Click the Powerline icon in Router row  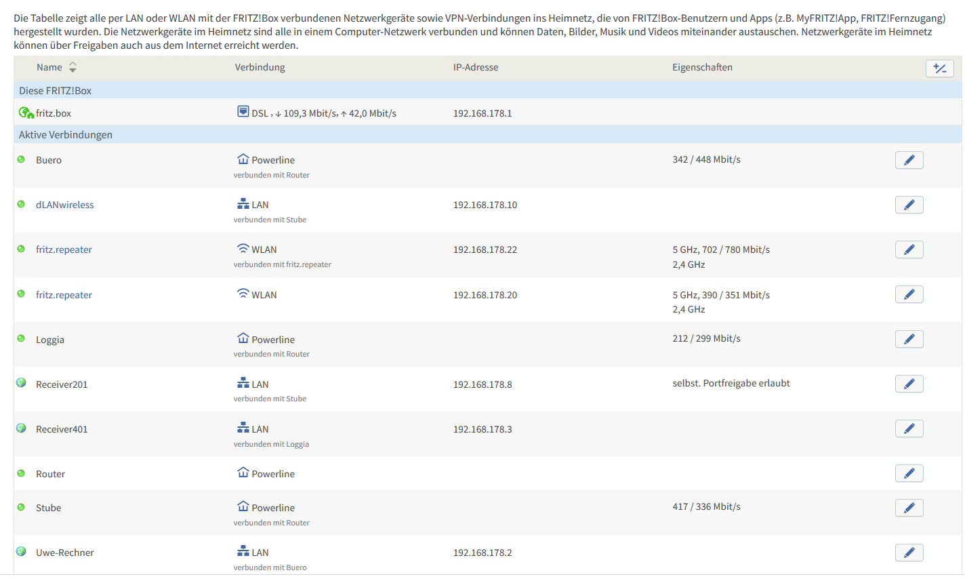pyautogui.click(x=243, y=472)
